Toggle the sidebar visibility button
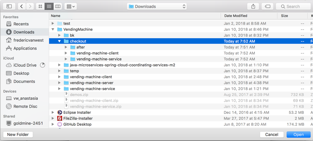 [x=9, y=6]
